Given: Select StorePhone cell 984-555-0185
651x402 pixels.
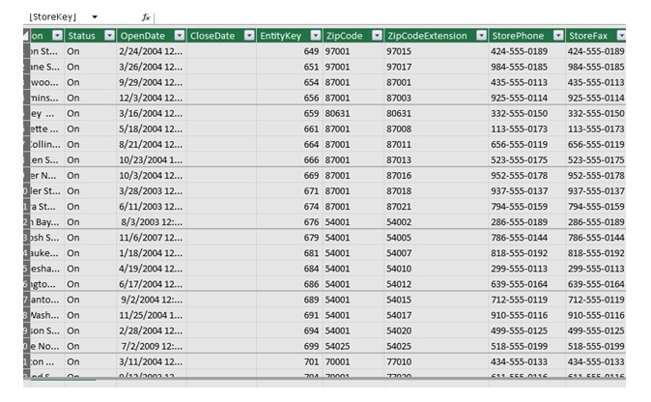Looking at the screenshot, I should pyautogui.click(x=526, y=67).
